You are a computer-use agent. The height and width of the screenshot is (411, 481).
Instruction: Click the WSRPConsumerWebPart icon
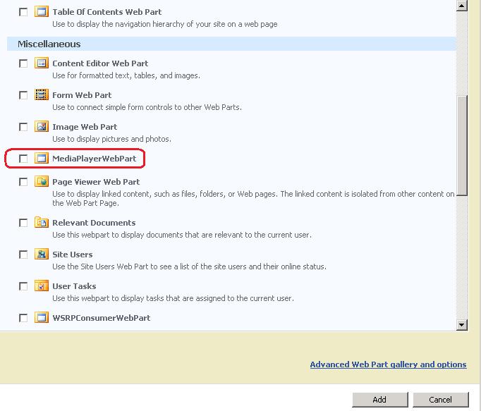[x=42, y=318]
